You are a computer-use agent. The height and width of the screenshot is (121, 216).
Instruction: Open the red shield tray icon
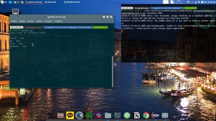click(188, 2)
